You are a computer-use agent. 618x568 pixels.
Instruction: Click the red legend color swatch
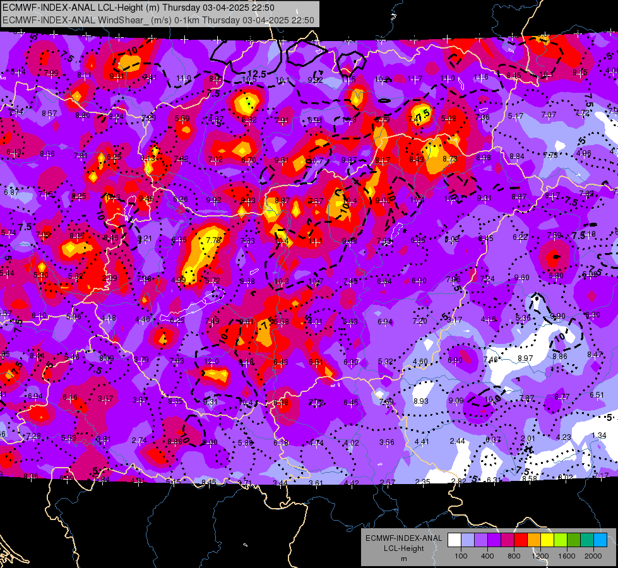click(521, 540)
